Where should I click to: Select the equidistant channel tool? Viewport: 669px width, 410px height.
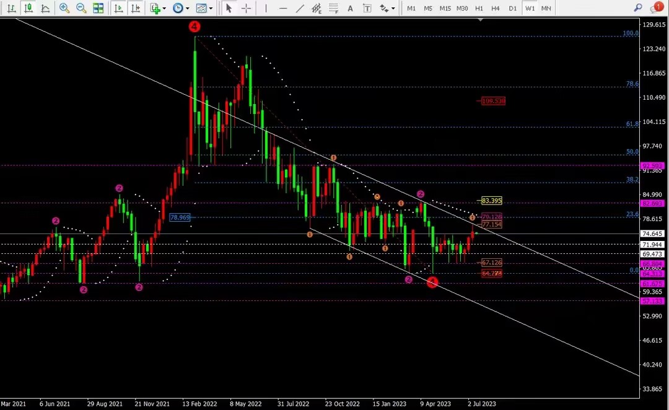317,8
